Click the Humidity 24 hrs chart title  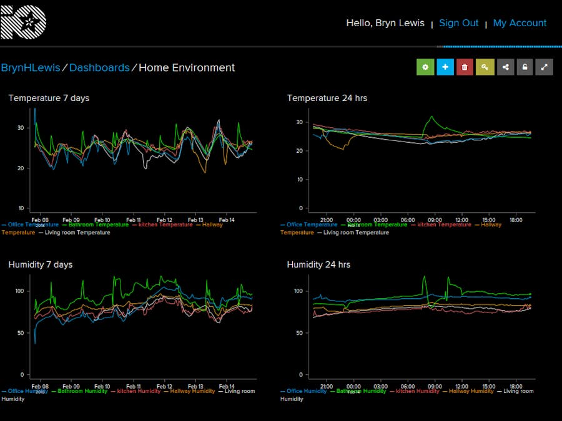pyautogui.click(x=318, y=264)
